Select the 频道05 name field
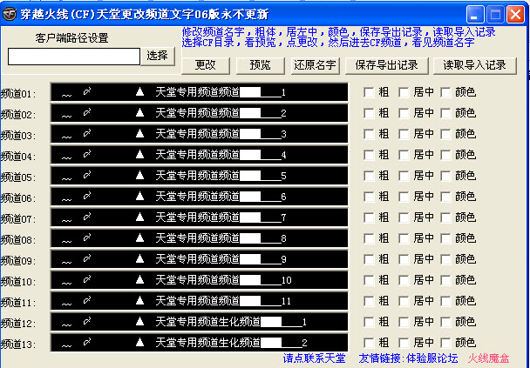Viewport: 530px width, 368px height. pos(199,176)
